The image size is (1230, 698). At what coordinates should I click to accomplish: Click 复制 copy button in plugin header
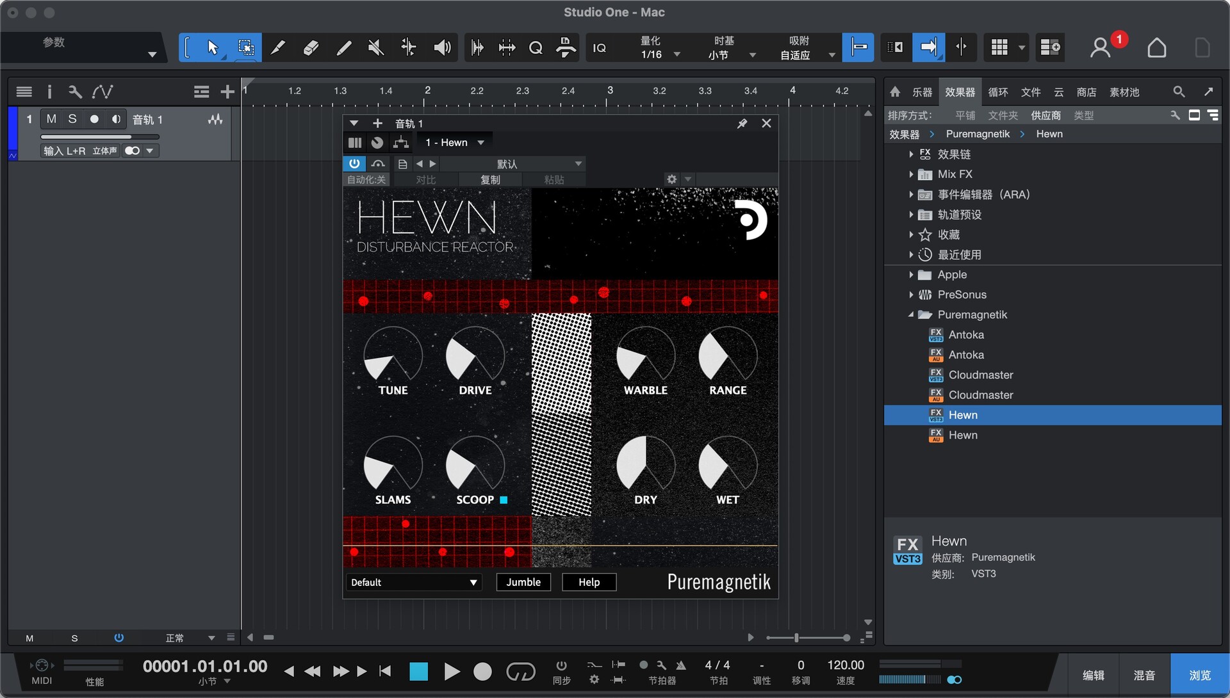click(490, 180)
